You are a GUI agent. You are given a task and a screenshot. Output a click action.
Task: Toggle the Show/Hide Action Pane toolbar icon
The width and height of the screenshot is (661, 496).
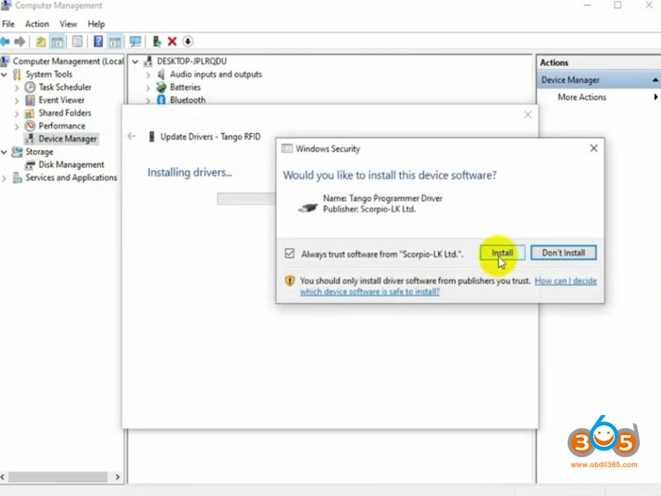coord(115,41)
